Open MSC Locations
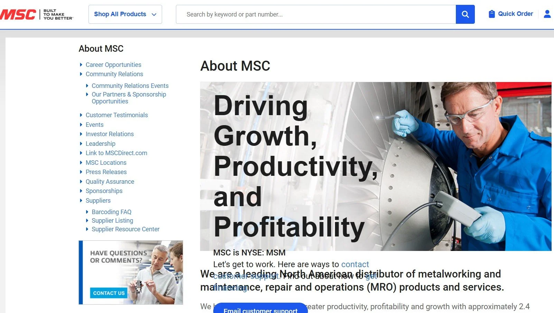554x313 pixels. pos(106,163)
